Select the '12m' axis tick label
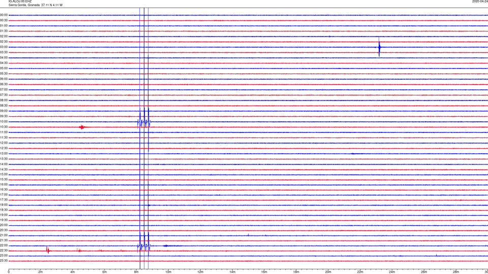Screen dimensions: 488x274 [x=200, y=272]
